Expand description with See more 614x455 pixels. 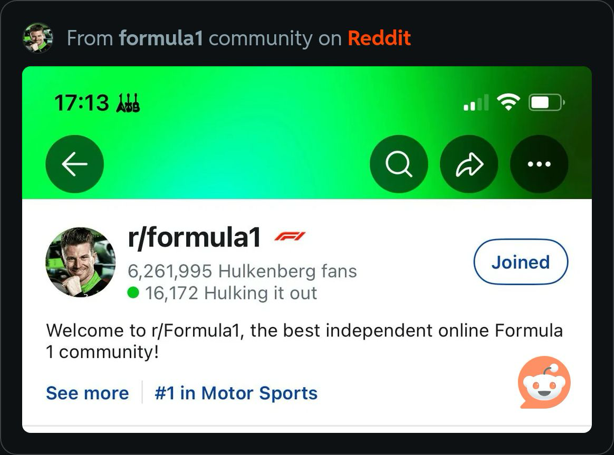click(88, 393)
